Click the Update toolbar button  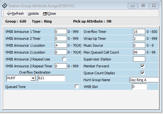[33, 13]
